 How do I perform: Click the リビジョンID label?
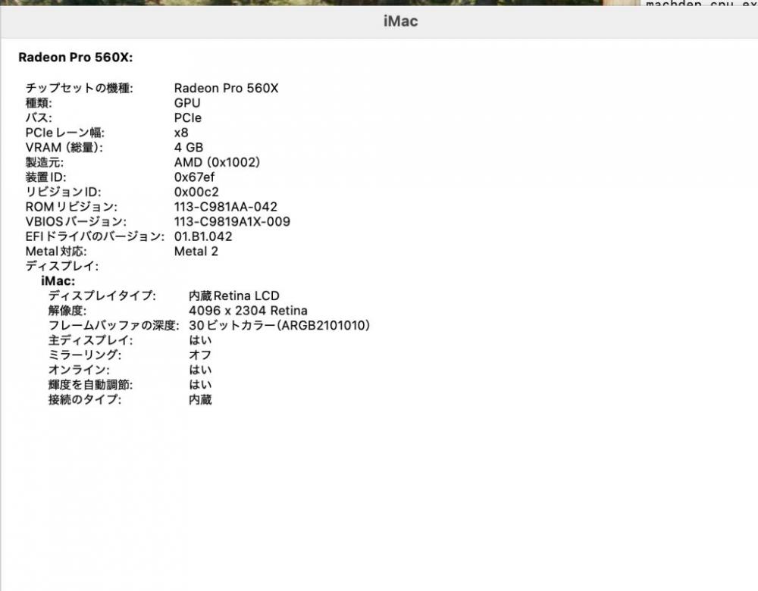64,192
